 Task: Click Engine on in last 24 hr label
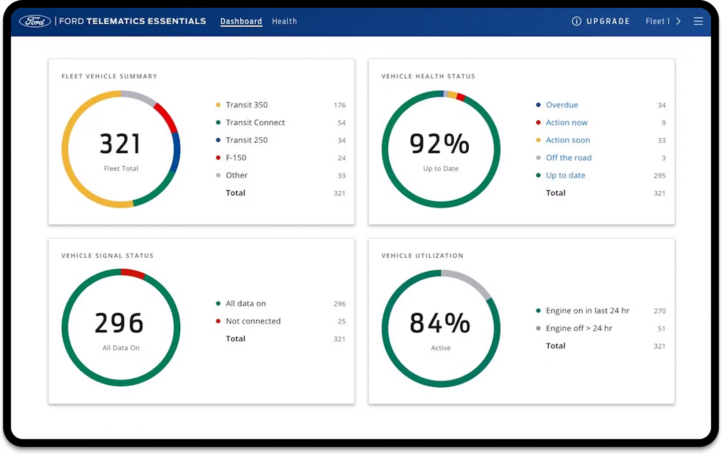pyautogui.click(x=588, y=310)
